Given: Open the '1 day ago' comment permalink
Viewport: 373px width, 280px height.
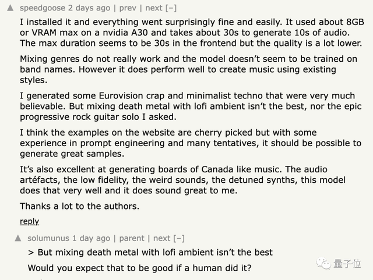Looking at the screenshot, I should [x=91, y=238].
